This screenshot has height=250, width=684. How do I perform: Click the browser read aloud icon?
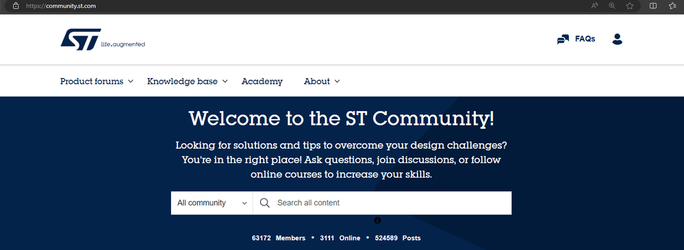(594, 5)
